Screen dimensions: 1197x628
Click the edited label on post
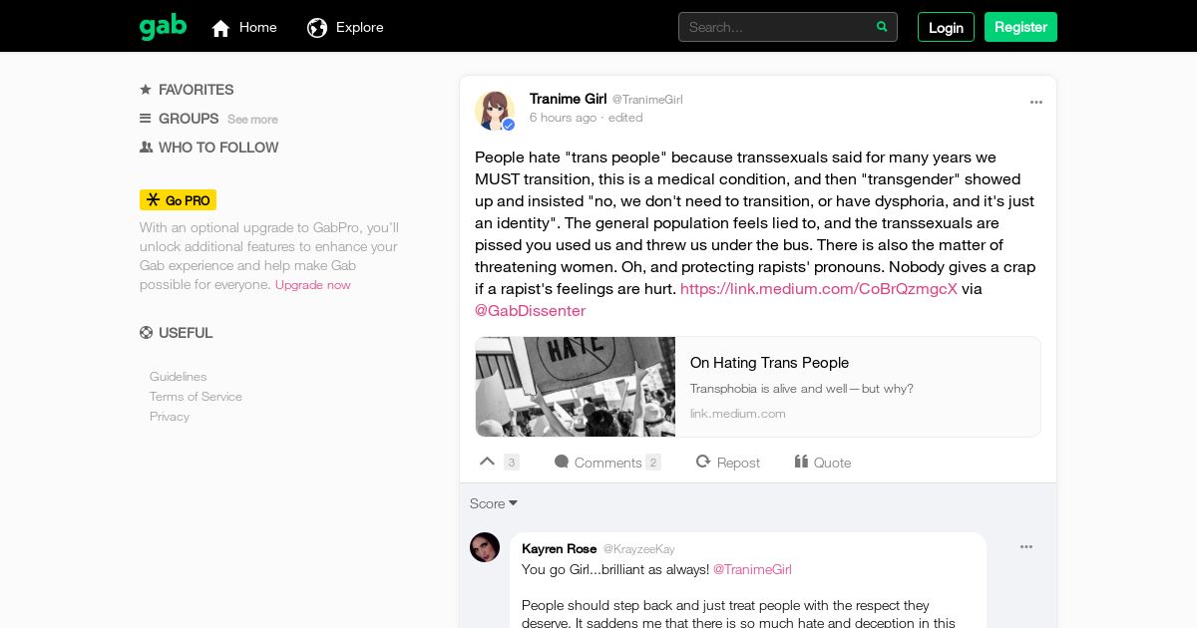click(625, 118)
